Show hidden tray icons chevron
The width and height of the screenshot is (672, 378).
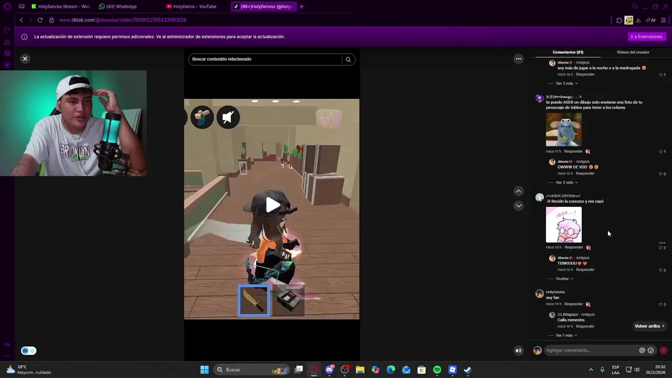click(591, 370)
